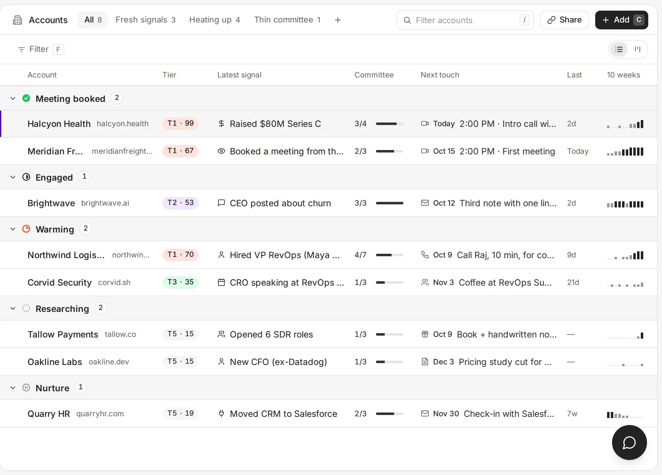The image size is (662, 475).
Task: Click mail icon for Brightwave next touch
Action: (425, 203)
